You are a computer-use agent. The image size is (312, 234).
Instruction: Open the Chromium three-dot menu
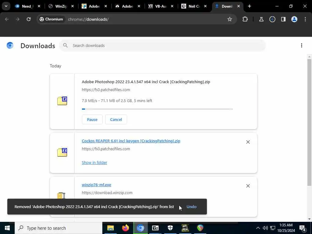[305, 19]
